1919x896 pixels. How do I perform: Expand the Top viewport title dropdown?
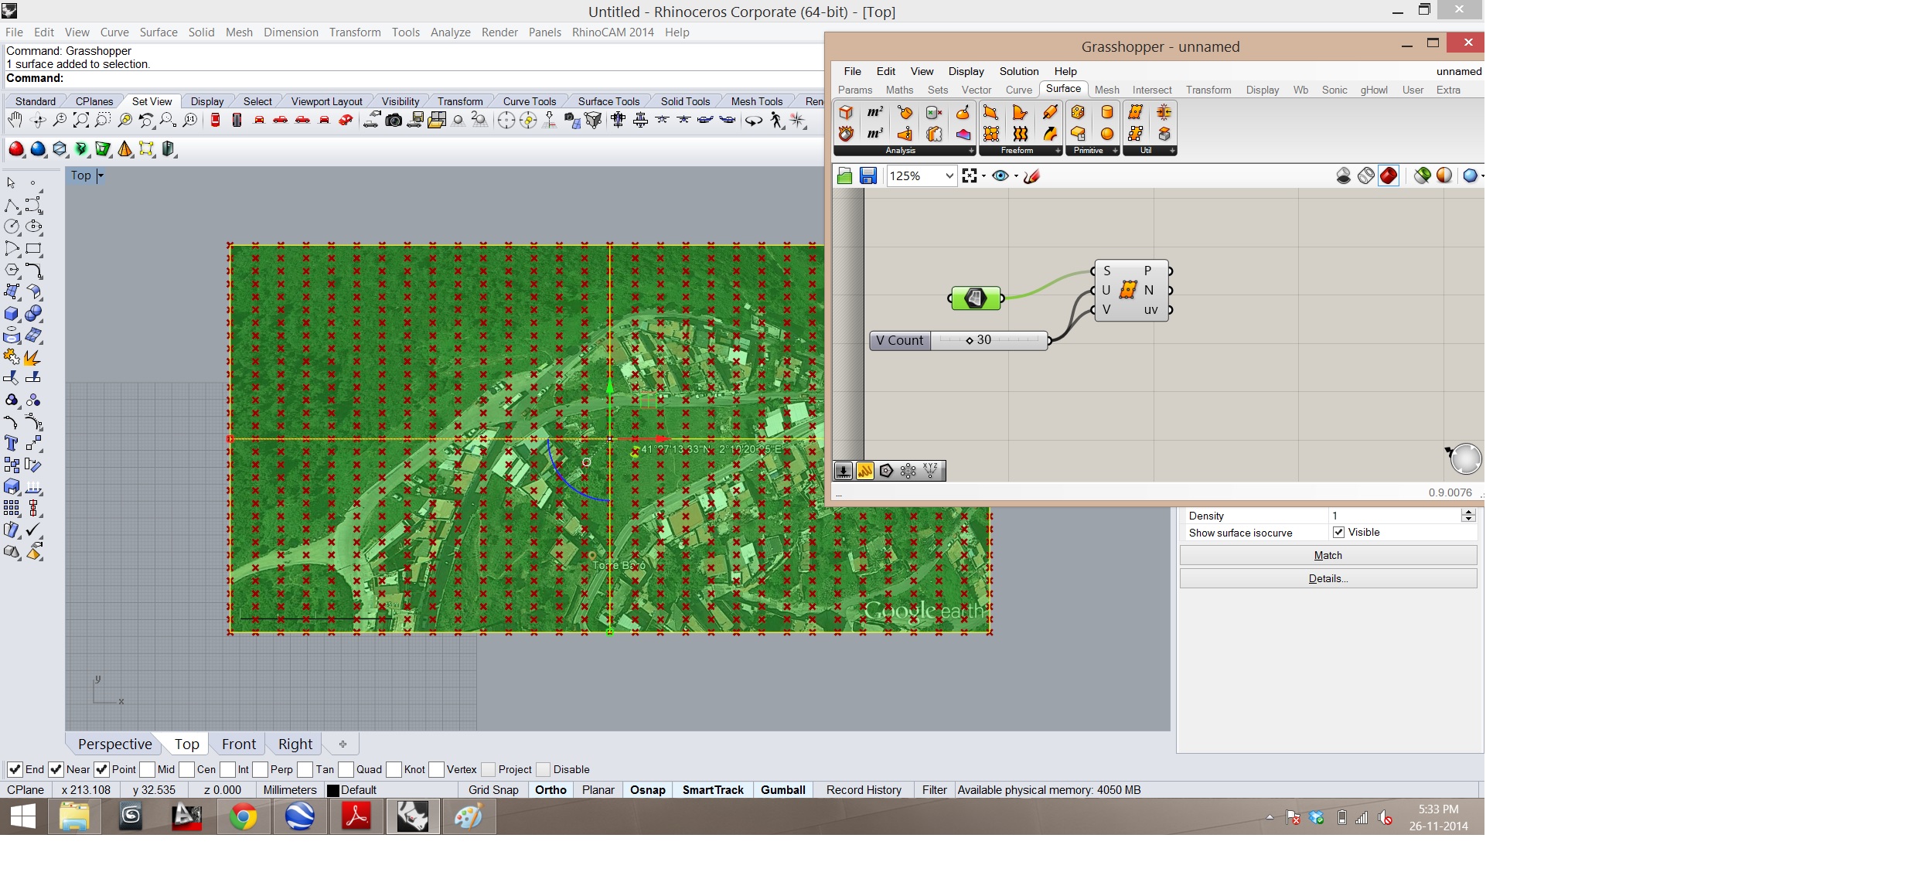101,175
